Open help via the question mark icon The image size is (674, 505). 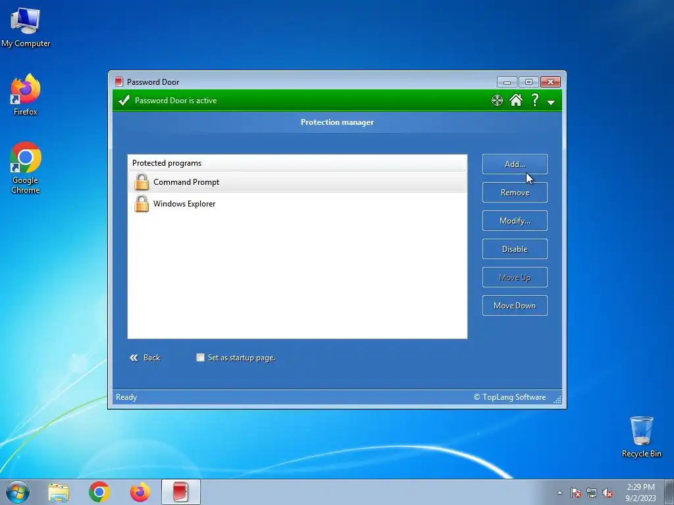click(x=534, y=100)
